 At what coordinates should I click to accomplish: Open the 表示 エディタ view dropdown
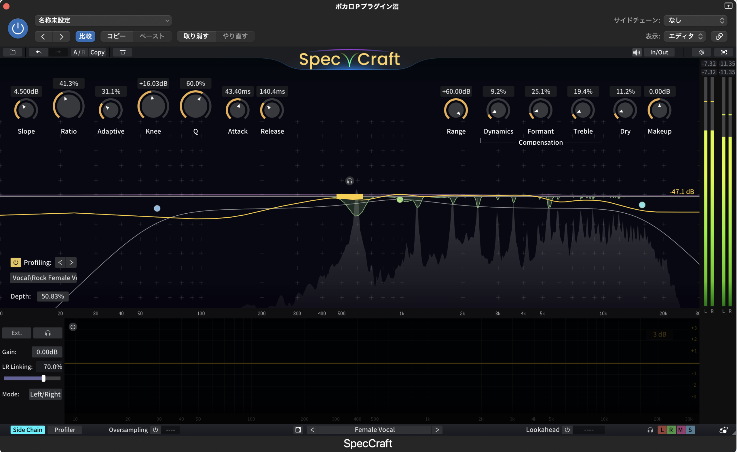tap(685, 37)
